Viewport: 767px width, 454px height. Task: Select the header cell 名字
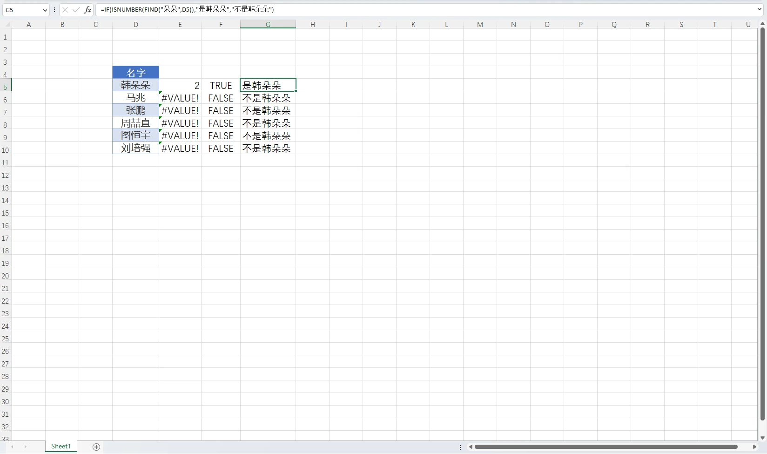(136, 72)
